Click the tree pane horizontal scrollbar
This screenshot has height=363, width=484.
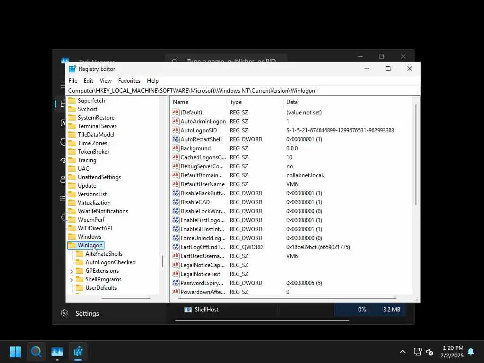126,298
